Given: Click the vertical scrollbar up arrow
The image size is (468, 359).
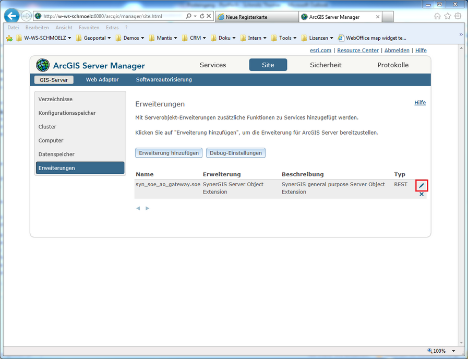Looking at the screenshot, I should coord(461,48).
